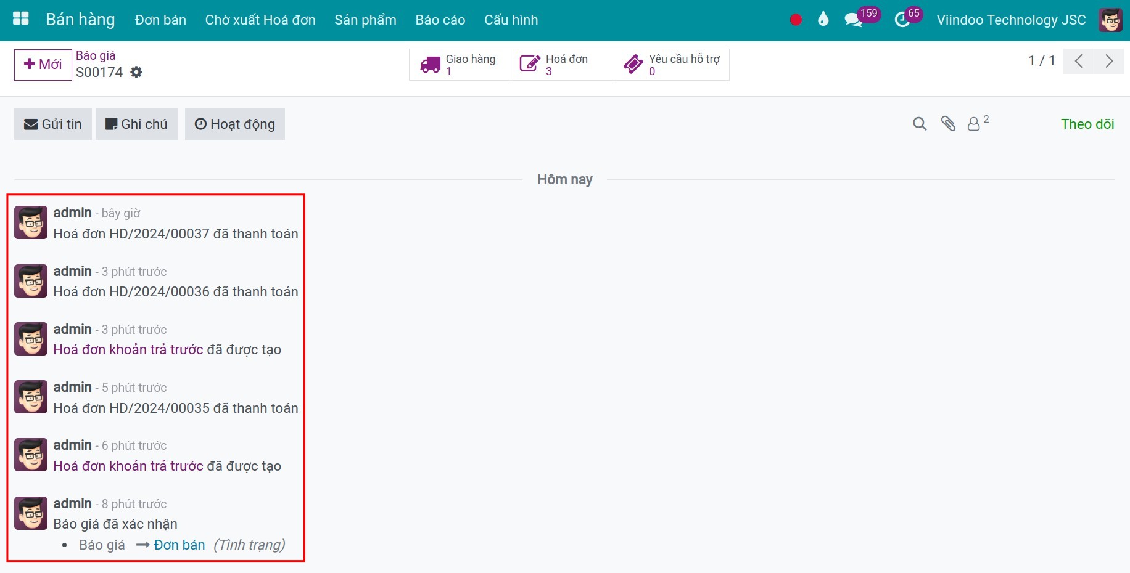Click the red recording indicator dot
The height and width of the screenshot is (573, 1130).
[x=796, y=20]
